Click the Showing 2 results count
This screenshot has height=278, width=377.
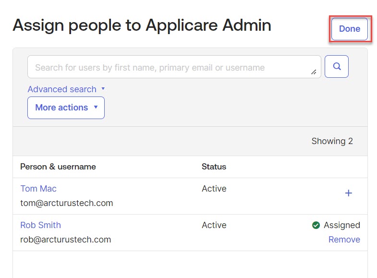332,141
